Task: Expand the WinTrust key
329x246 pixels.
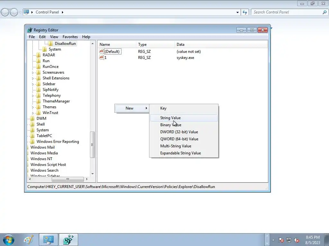Action: point(33,113)
